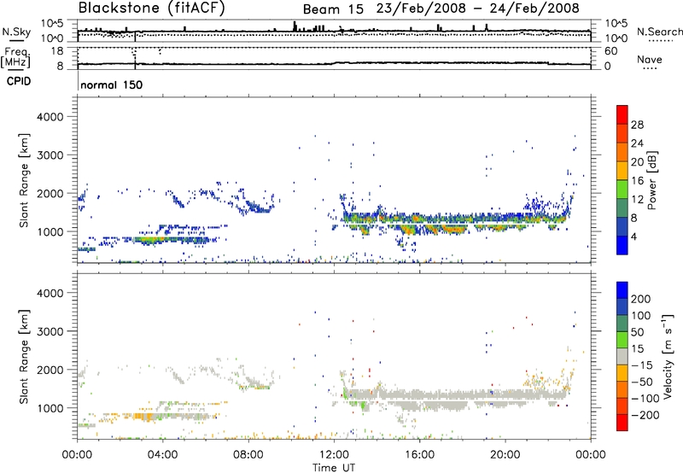683x473 pixels.
Task: Click the 'N.Sky' legend label
Action: coord(16,32)
